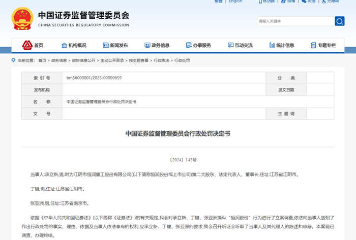The height and width of the screenshot is (240, 356).
Task: Open 行政执法 breadcrumb link
Action: (161, 60)
